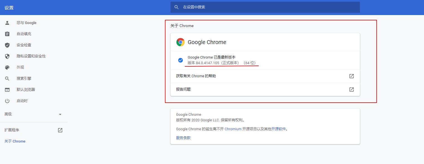The height and width of the screenshot is (164, 424).
Task: Click the Google Chrome logo icon
Action: [181, 42]
